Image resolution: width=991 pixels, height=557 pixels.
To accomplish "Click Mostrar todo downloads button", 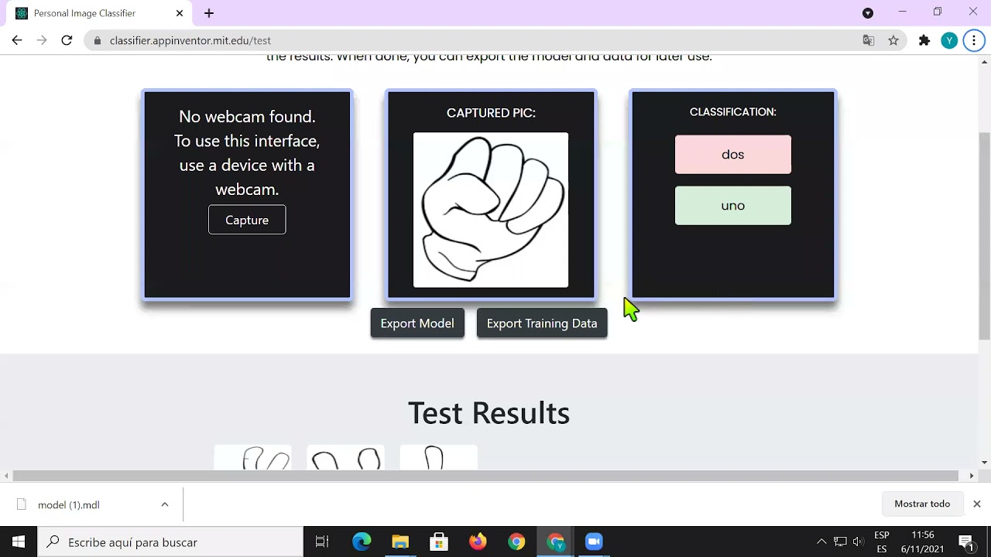I will [x=922, y=504].
